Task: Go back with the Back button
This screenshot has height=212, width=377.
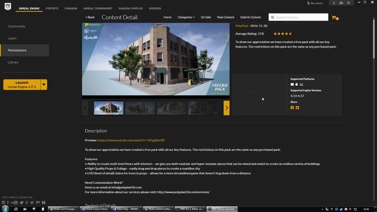Action: tap(90, 17)
